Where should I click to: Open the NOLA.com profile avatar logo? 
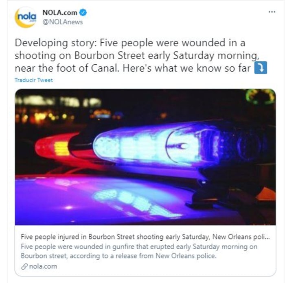click(x=25, y=17)
